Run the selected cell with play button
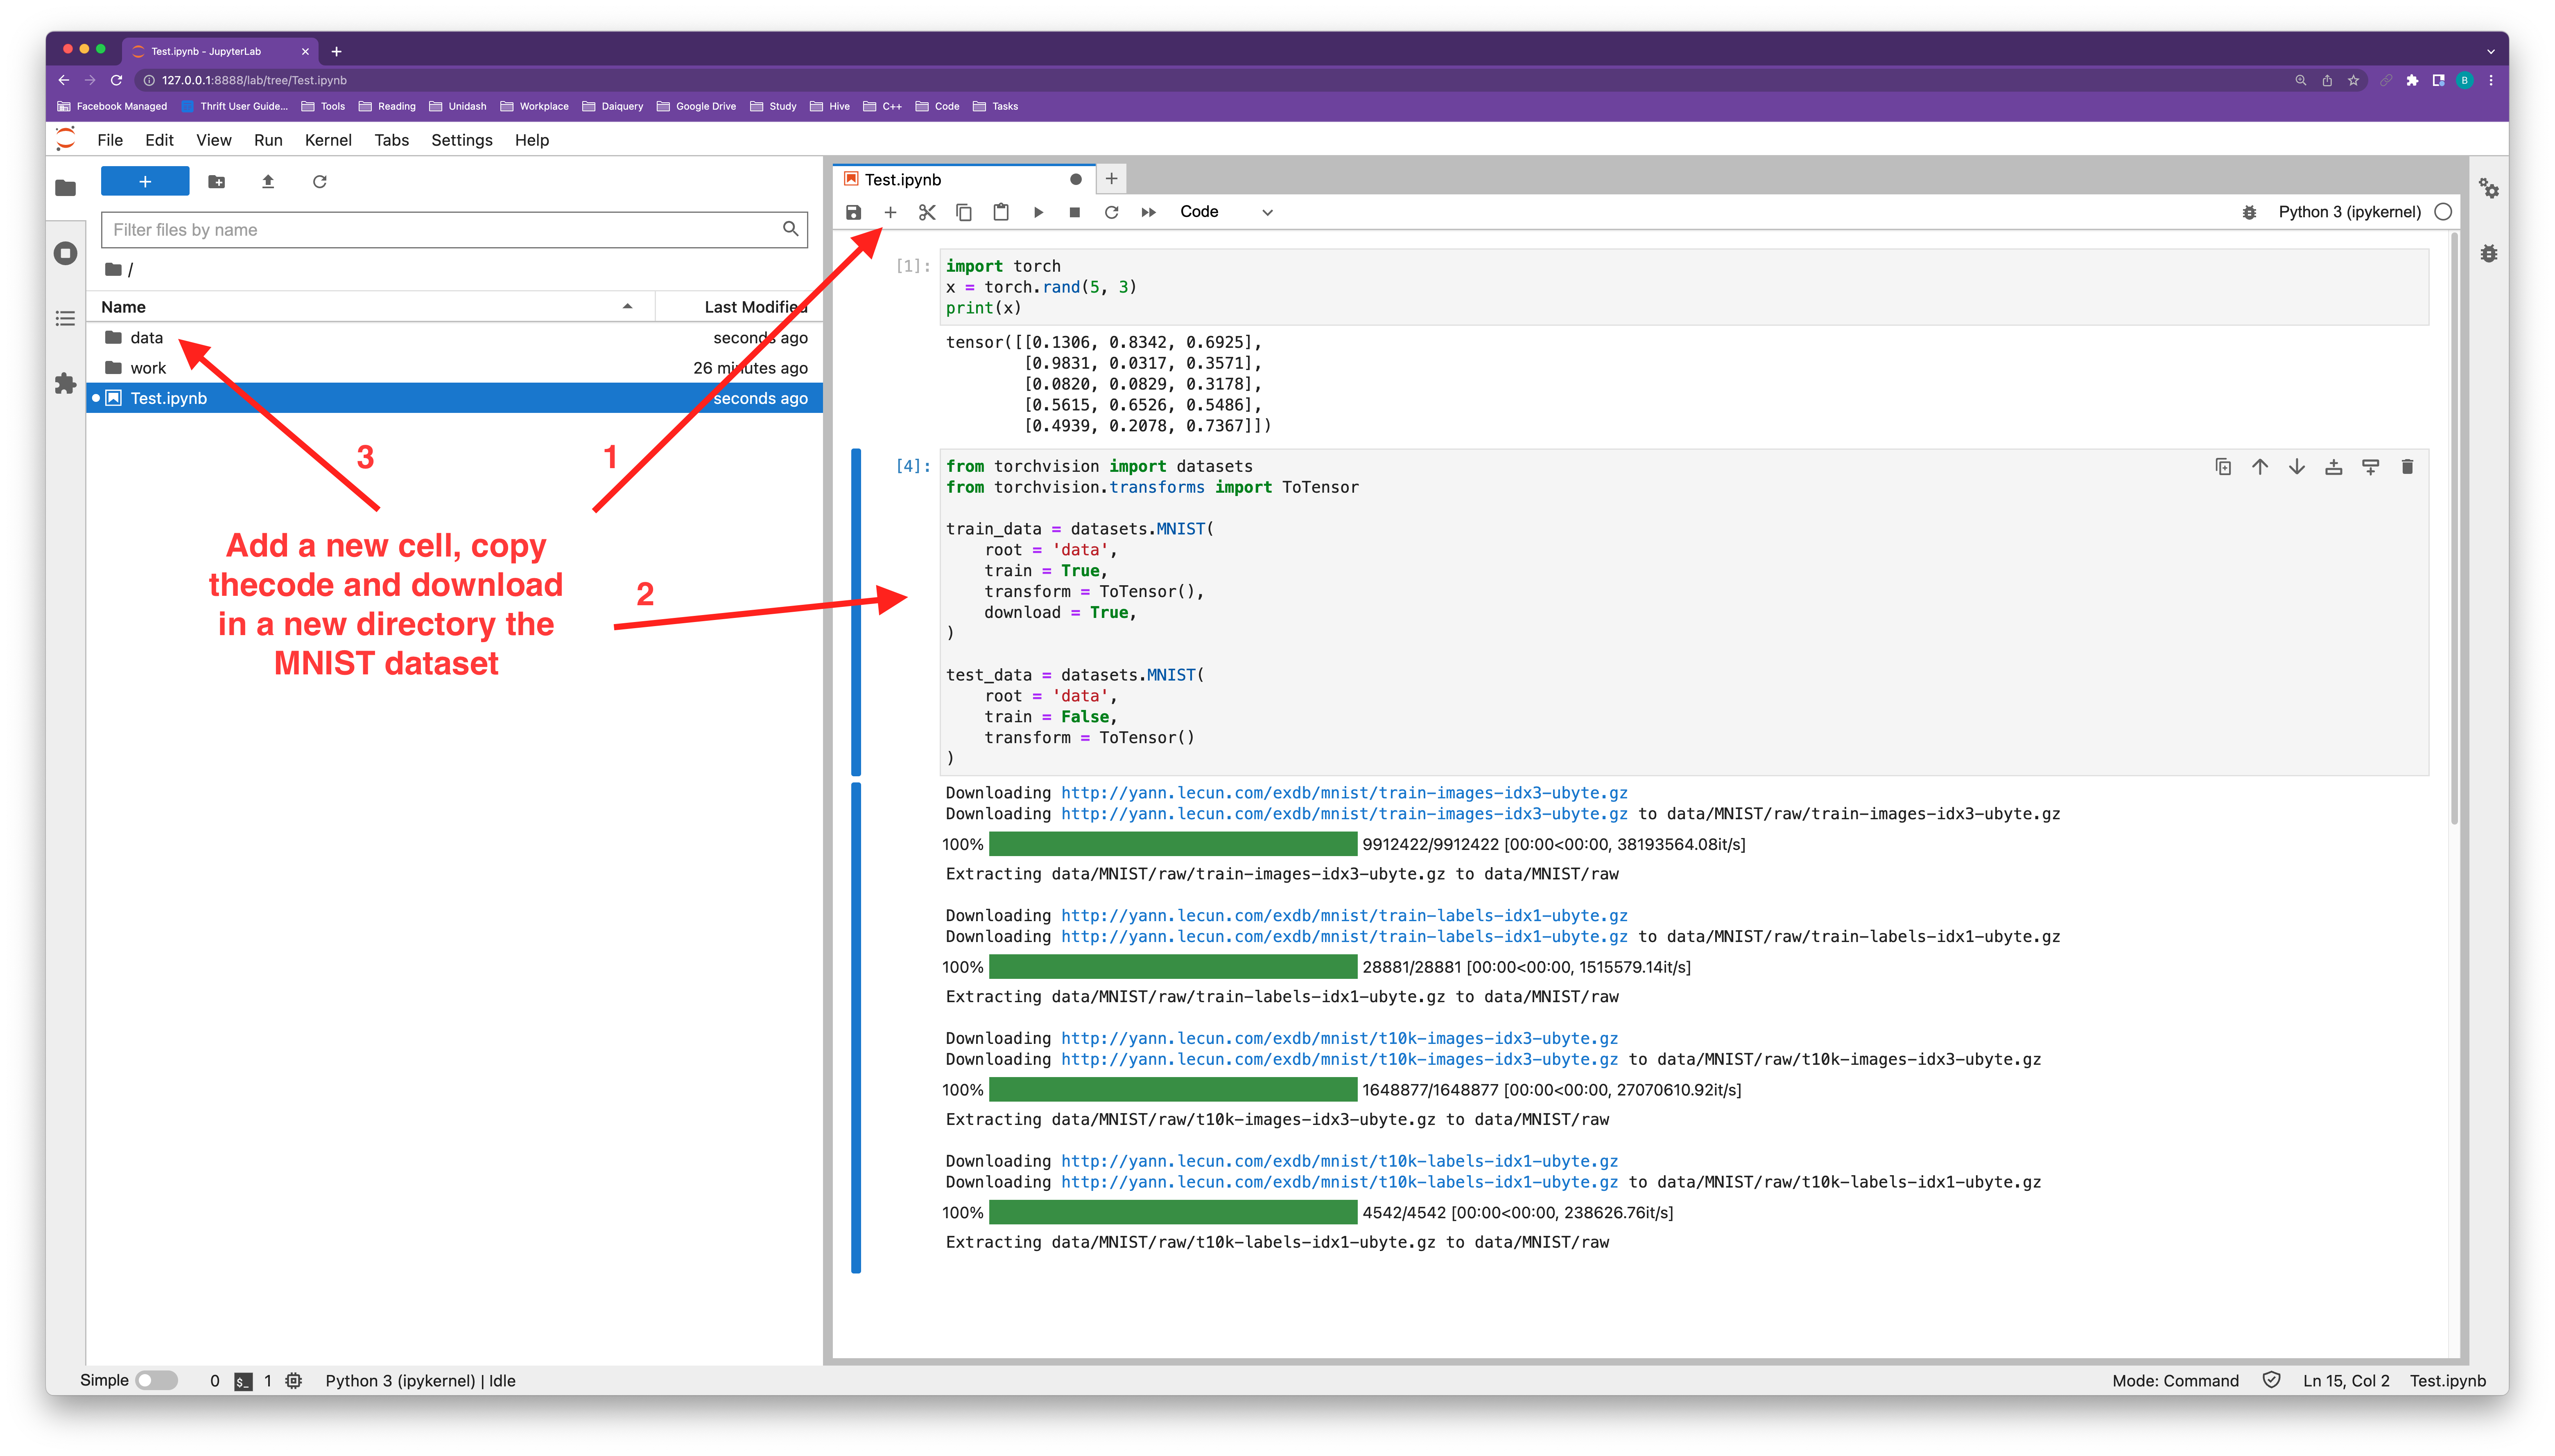The width and height of the screenshot is (2555, 1456). tap(1038, 212)
